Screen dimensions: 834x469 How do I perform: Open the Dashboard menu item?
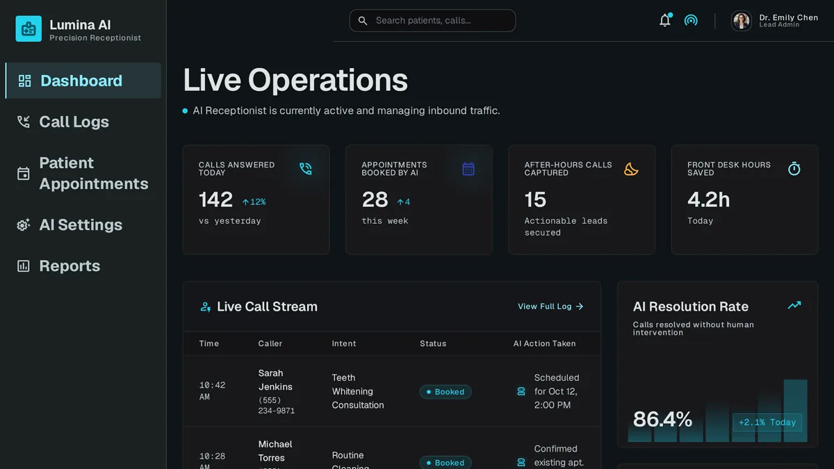[x=83, y=81]
